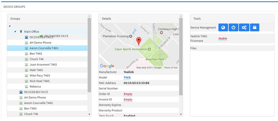Click the globe icon in Device Management

[223, 27]
